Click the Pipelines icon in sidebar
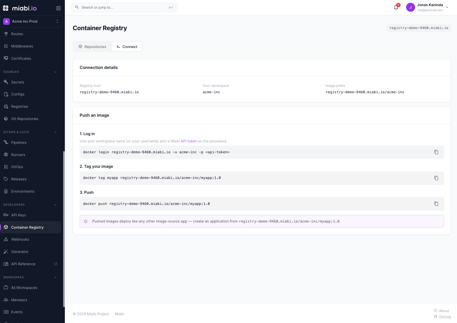 (x=6, y=142)
